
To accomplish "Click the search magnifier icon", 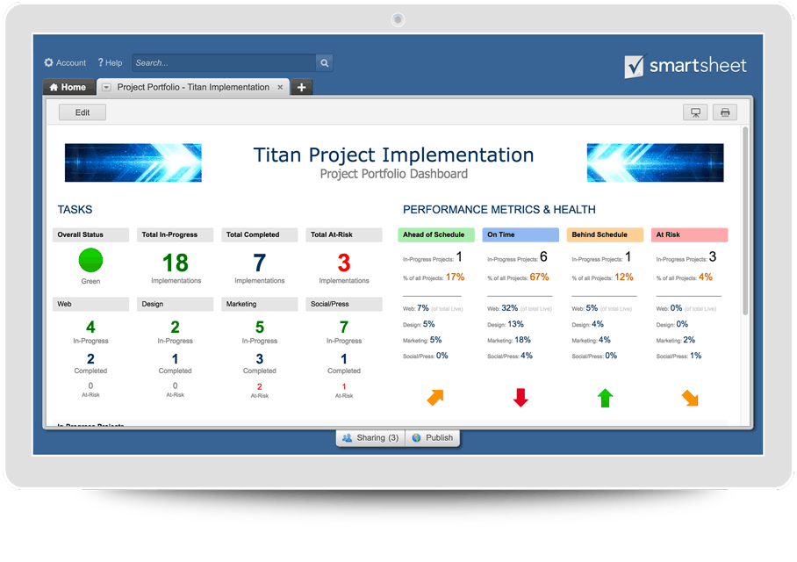I will pos(324,63).
